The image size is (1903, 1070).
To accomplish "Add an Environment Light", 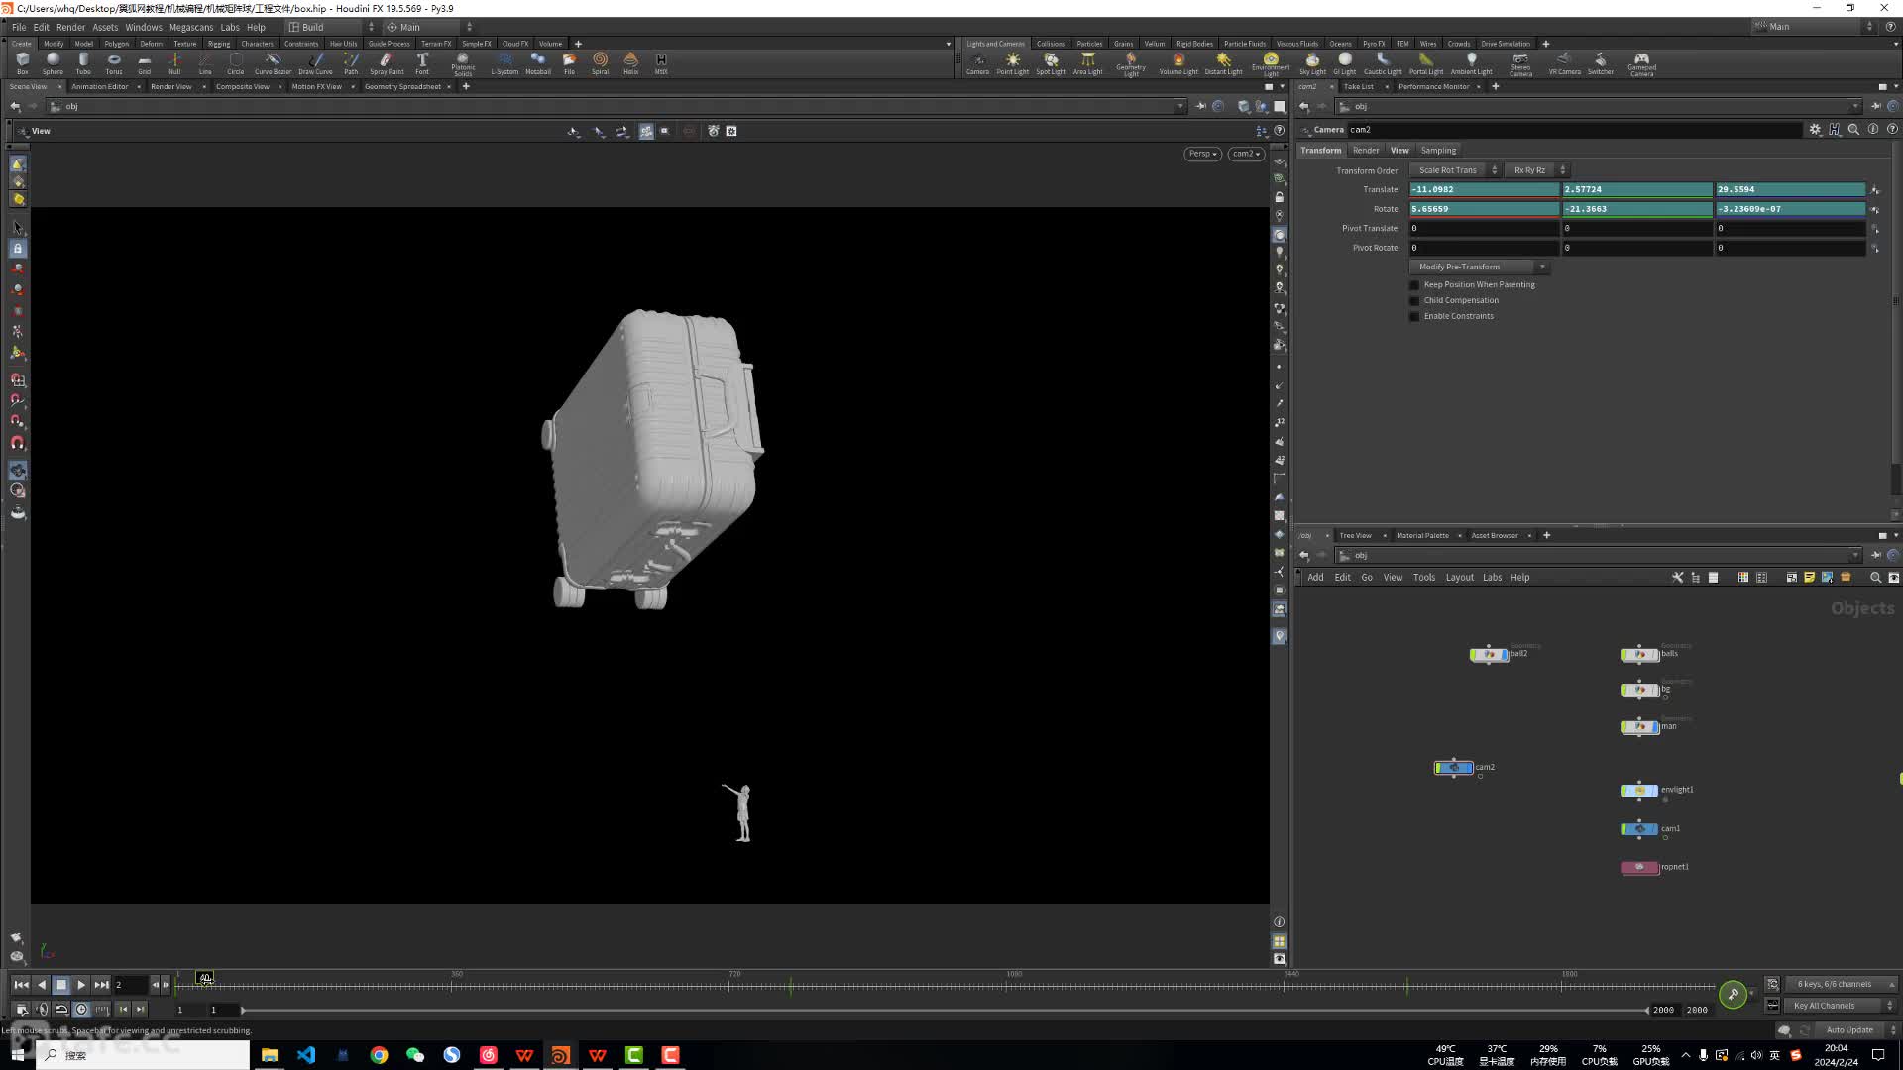I will pyautogui.click(x=1271, y=64).
